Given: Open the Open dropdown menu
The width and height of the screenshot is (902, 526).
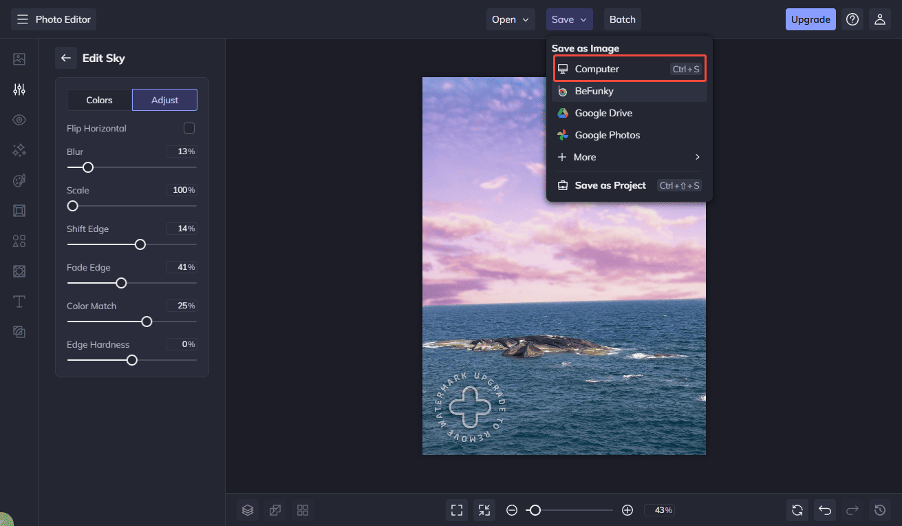Looking at the screenshot, I should [511, 19].
